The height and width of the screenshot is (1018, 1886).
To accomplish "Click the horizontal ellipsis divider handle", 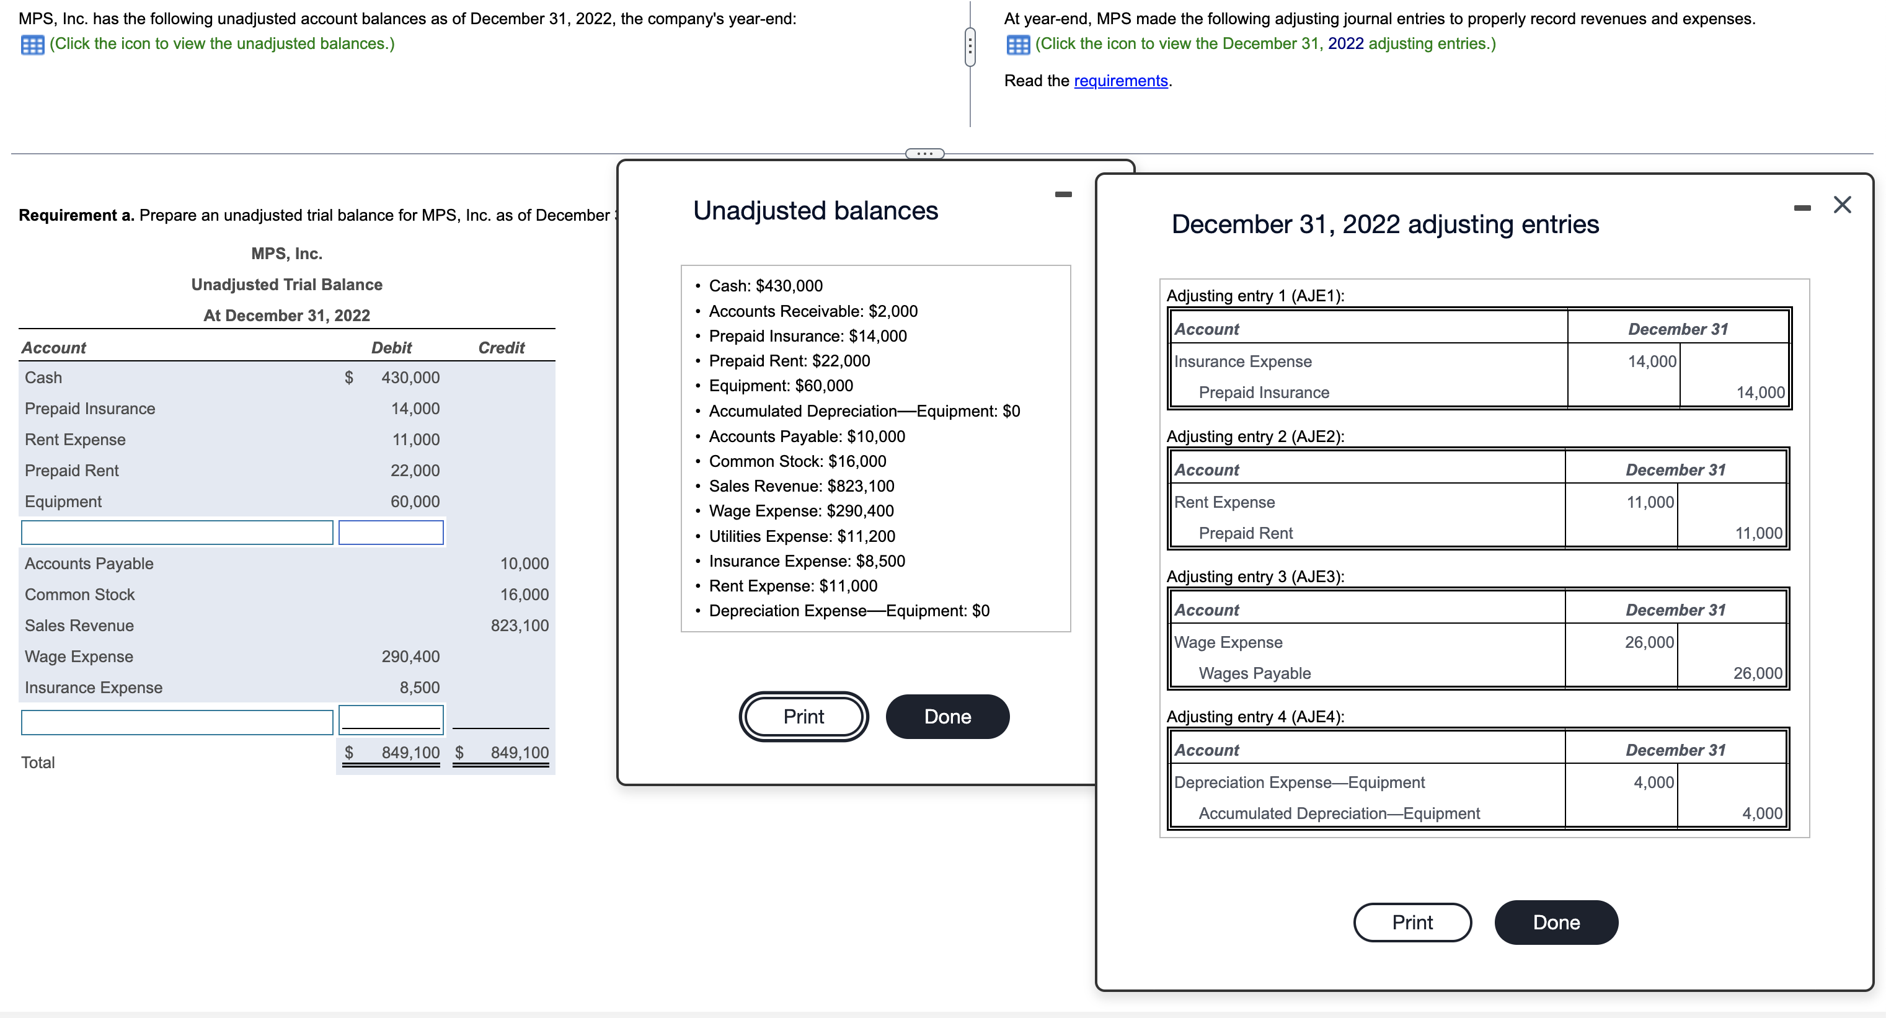I will 924,154.
